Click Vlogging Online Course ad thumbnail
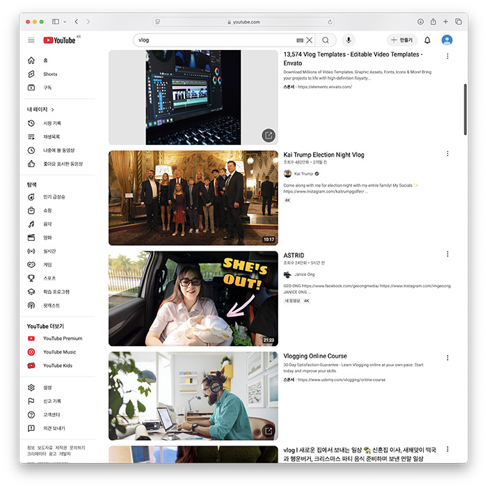This screenshot has height=488, width=487. click(193, 396)
